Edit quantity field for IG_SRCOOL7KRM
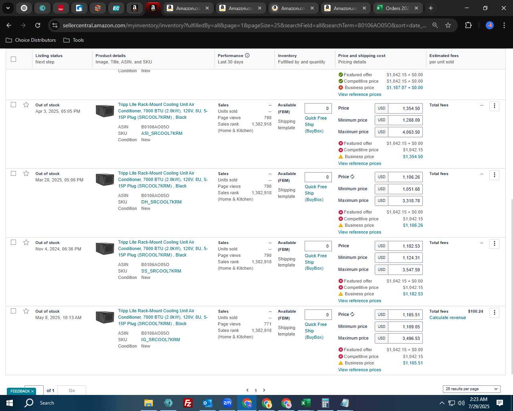 point(318,315)
